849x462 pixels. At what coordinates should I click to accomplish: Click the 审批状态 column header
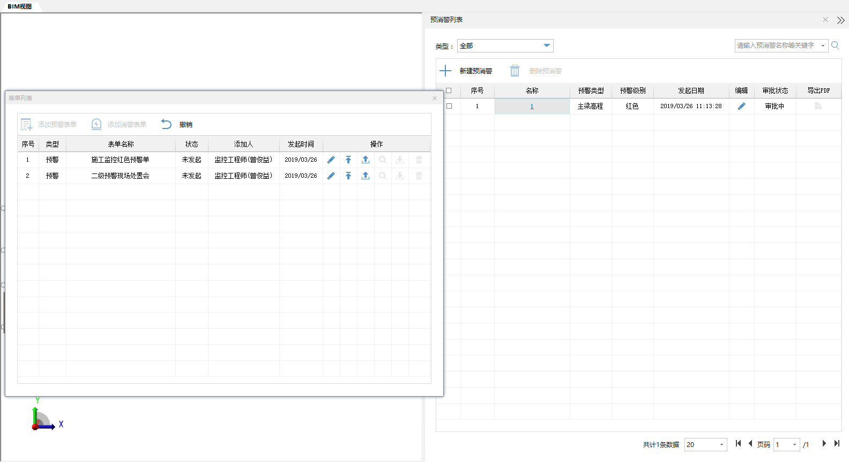click(x=775, y=90)
